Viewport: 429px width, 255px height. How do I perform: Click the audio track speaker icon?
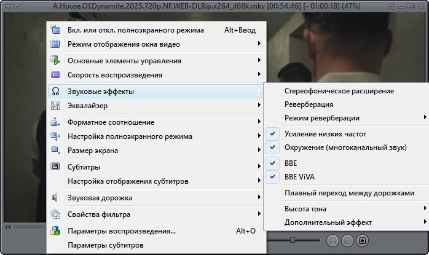point(55,198)
